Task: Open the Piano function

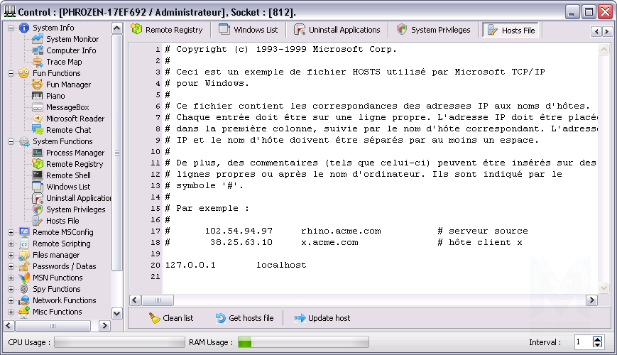Action: 55,96
